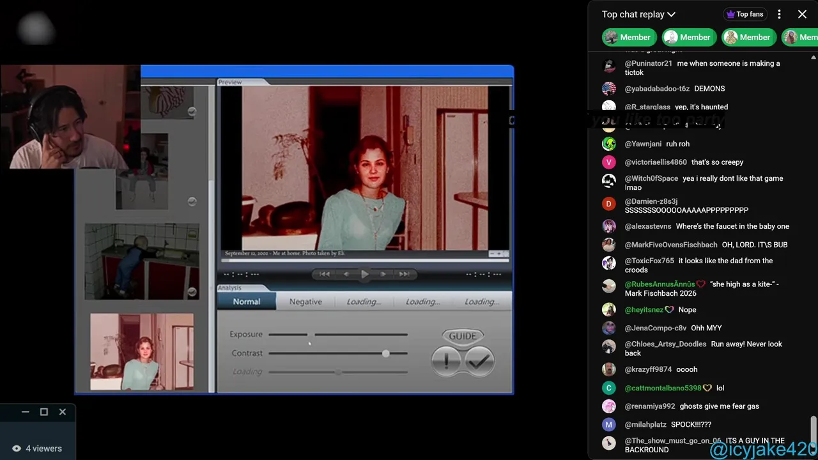Click username @Chloes_Artsy_Doodles

[665, 344]
